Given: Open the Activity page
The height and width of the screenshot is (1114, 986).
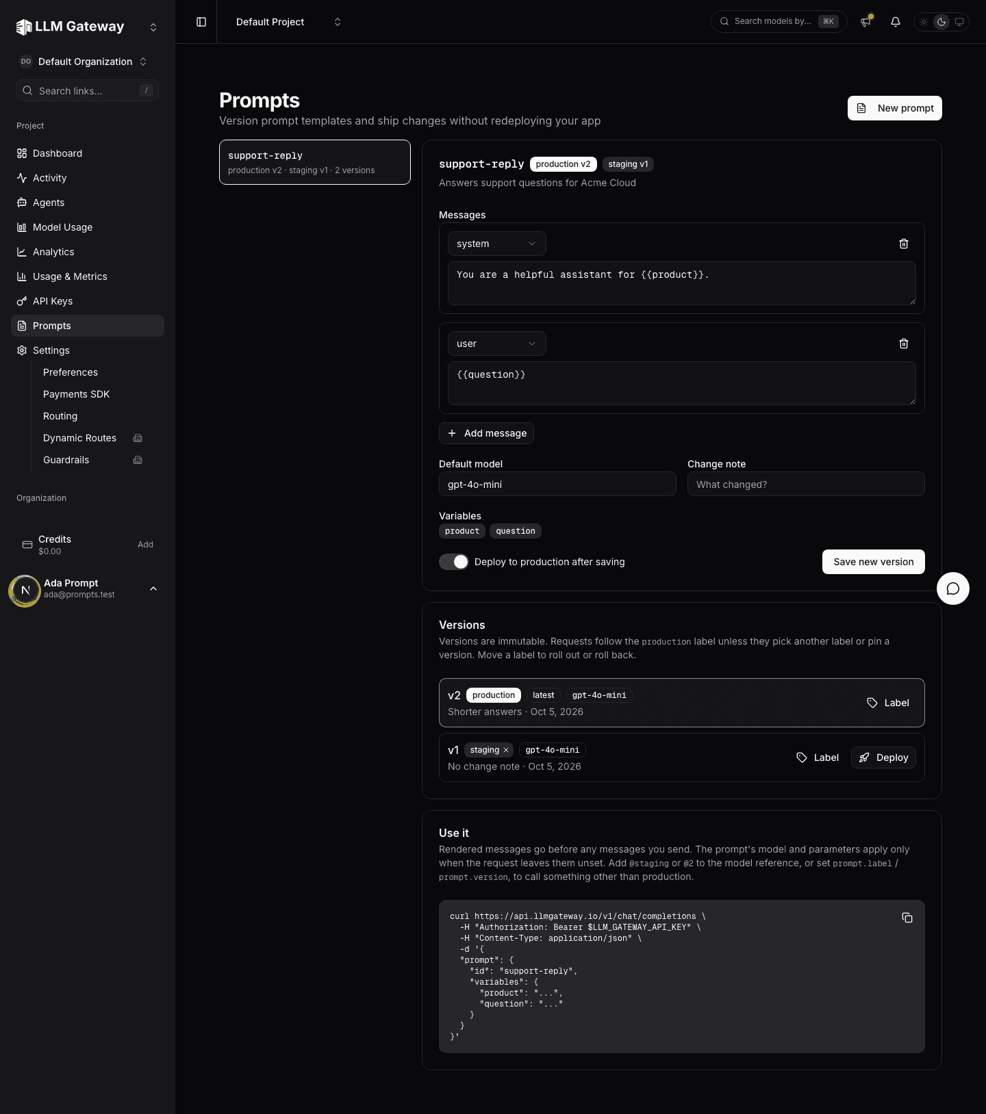Looking at the screenshot, I should (x=88, y=178).
